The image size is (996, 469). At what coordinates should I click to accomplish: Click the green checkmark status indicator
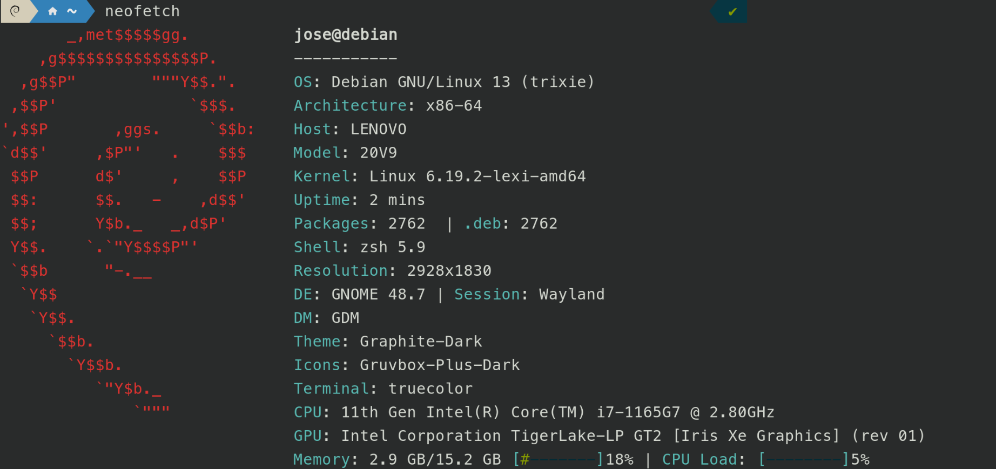coord(732,11)
